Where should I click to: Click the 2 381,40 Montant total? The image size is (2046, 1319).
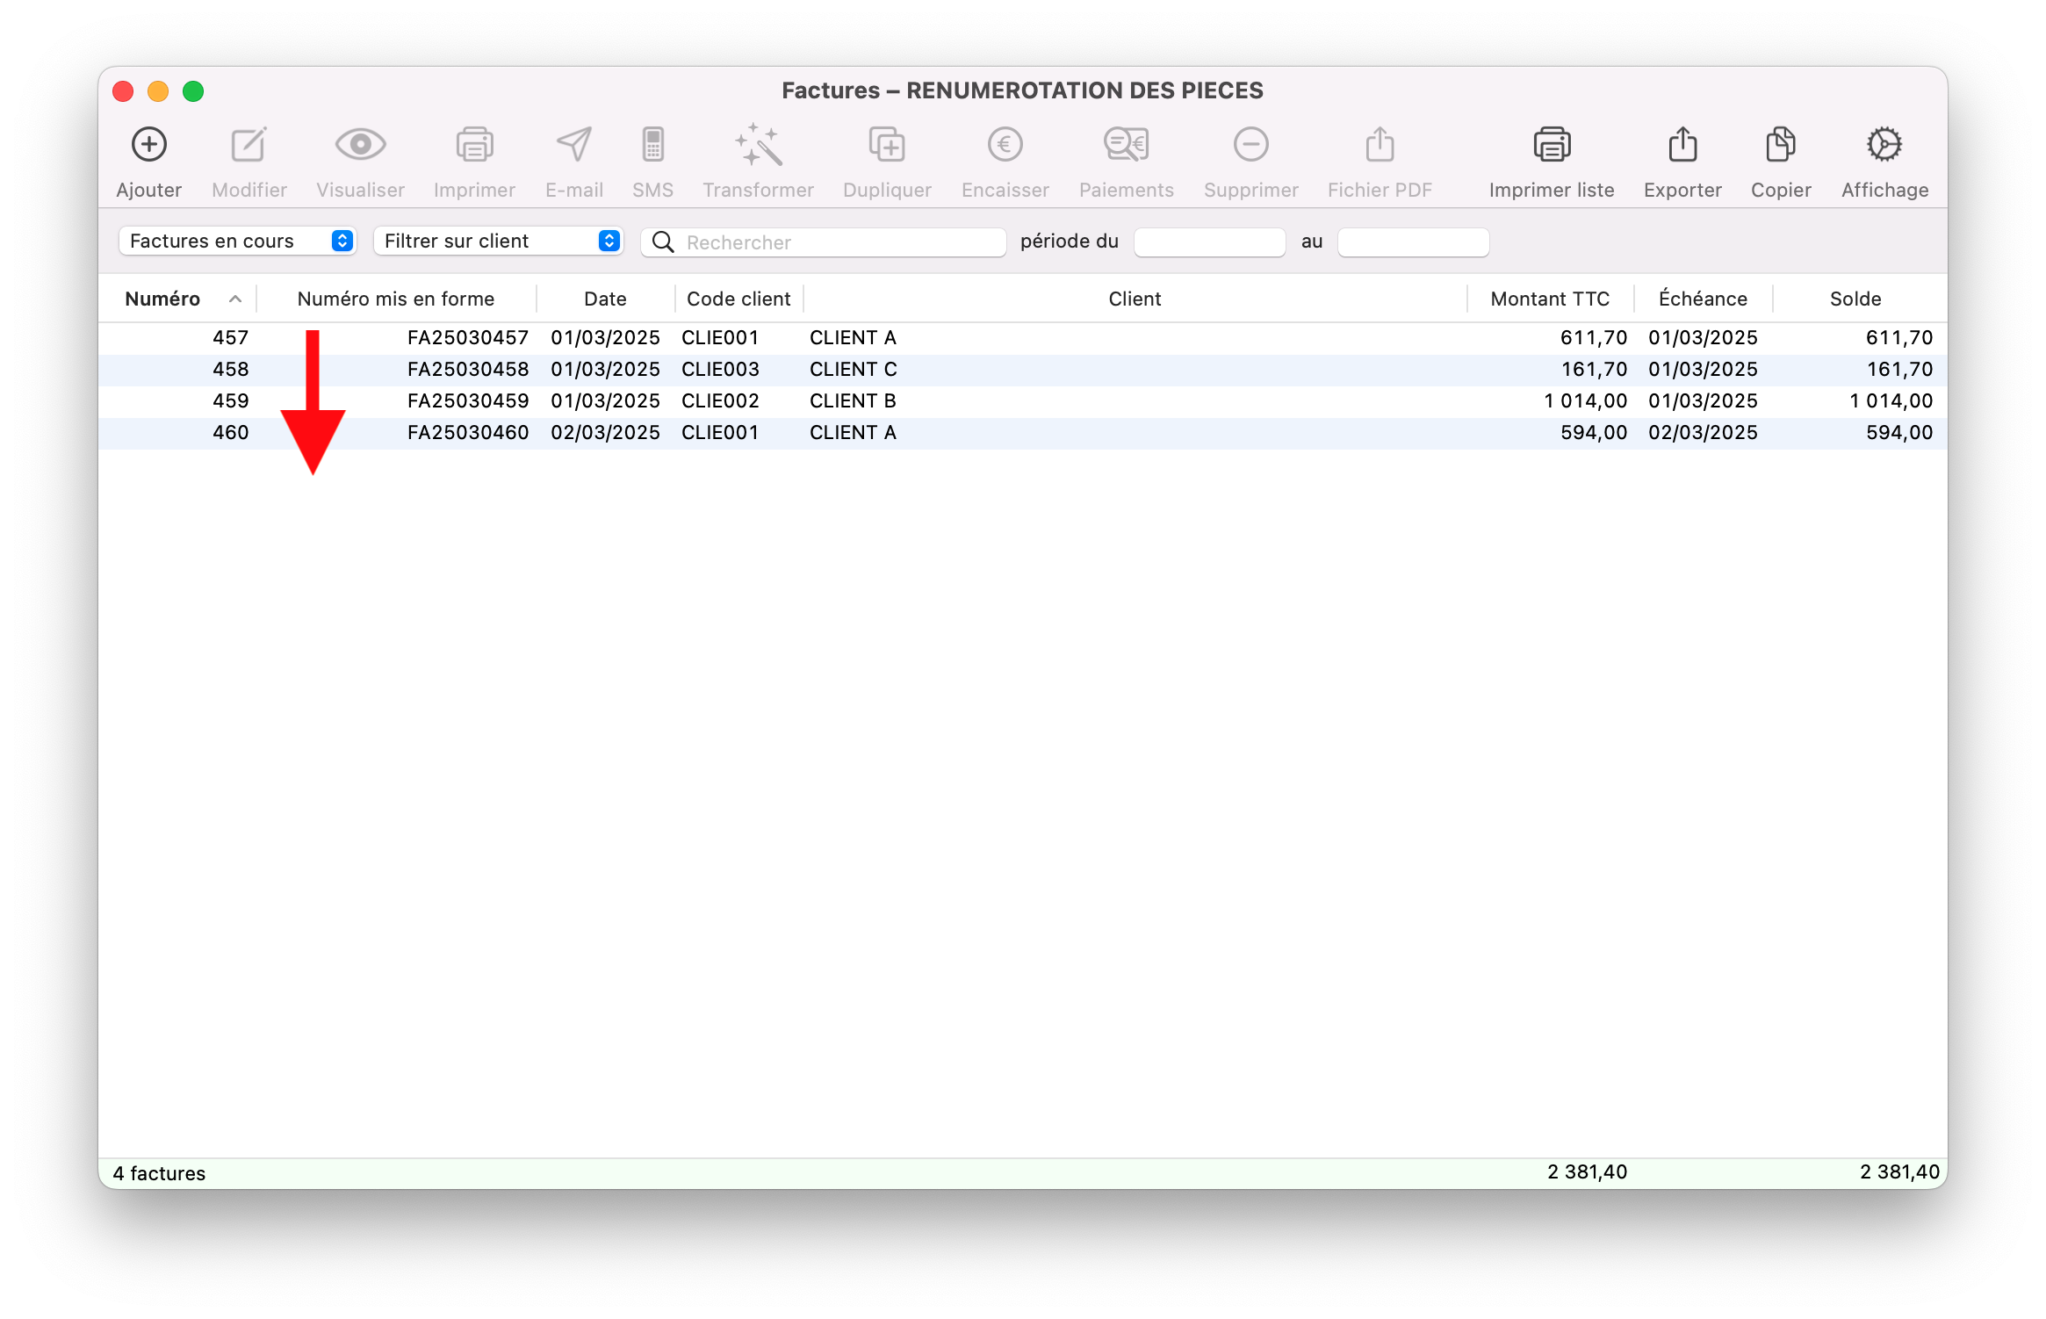(x=1587, y=1172)
